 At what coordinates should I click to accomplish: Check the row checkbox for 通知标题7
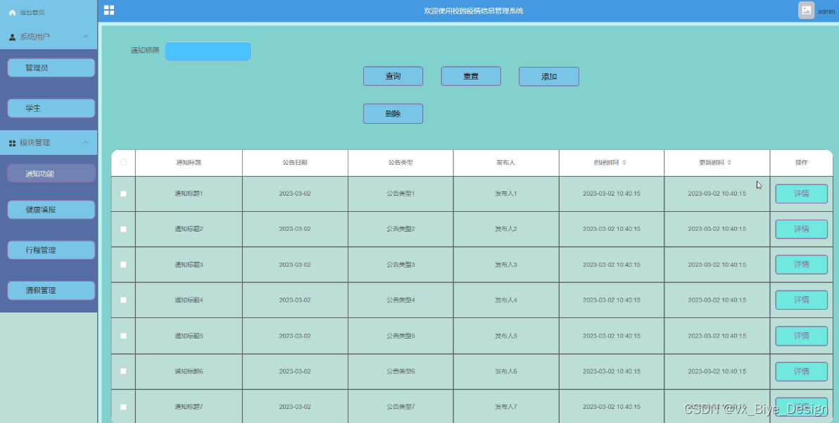click(x=124, y=407)
